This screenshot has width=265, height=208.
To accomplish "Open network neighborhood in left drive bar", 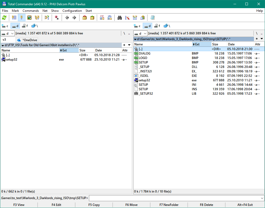I will point(35,26).
